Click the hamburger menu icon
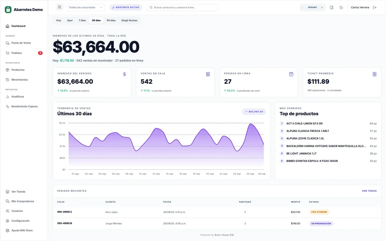The height and width of the screenshot is (241, 386). click(x=60, y=7)
